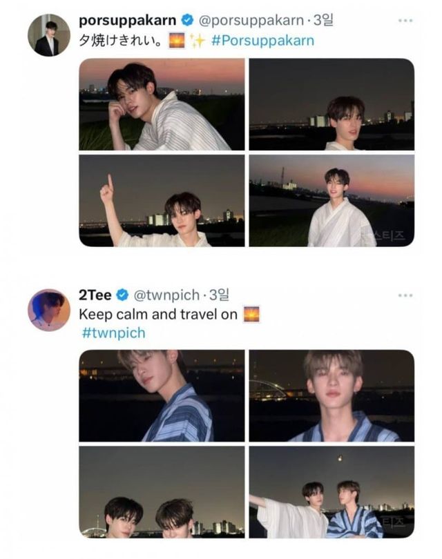
Task: View porsuppakarn's top-left sunset photo
Action: coord(162,104)
